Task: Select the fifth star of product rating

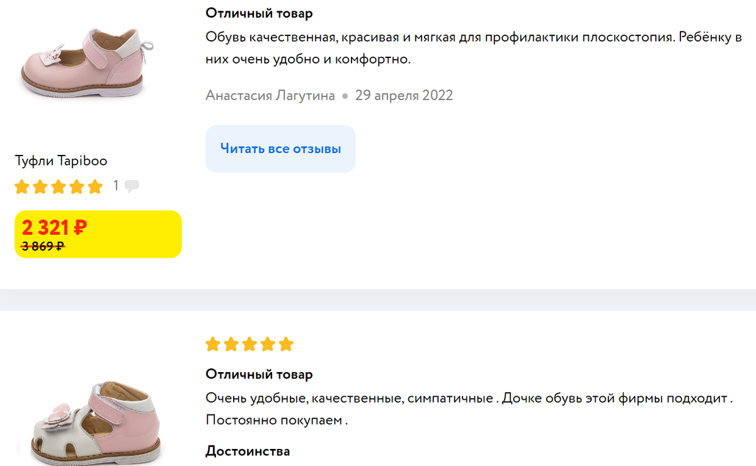Action: [94, 186]
